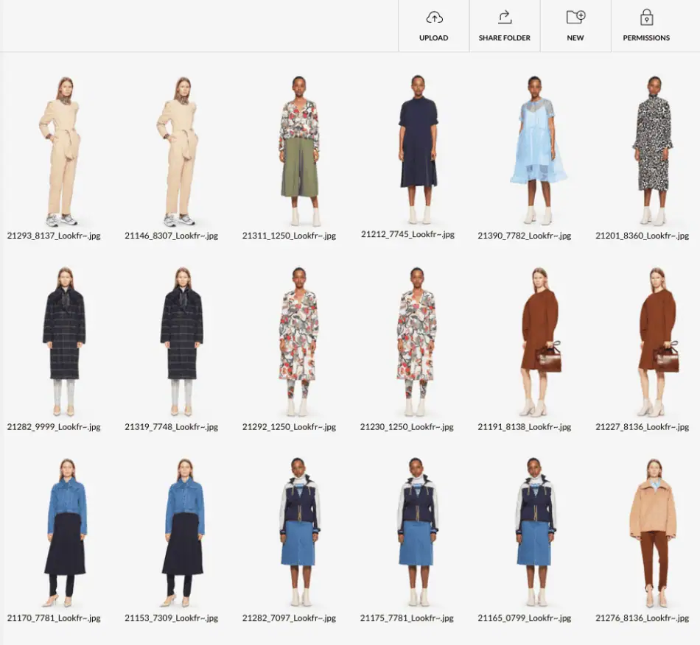Click the New folder icon

click(x=575, y=17)
